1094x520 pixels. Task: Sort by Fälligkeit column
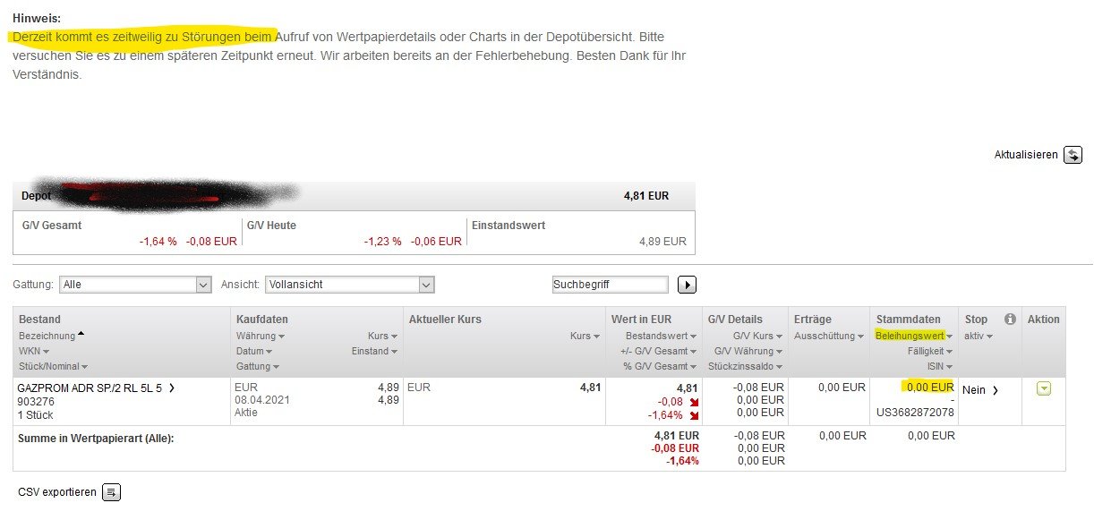point(929,351)
